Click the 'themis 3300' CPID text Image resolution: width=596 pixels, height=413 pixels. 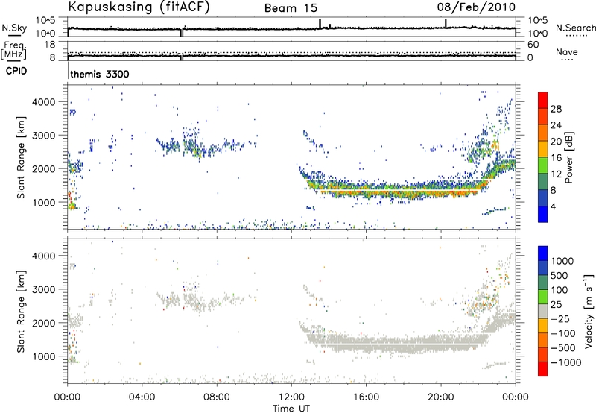click(100, 74)
